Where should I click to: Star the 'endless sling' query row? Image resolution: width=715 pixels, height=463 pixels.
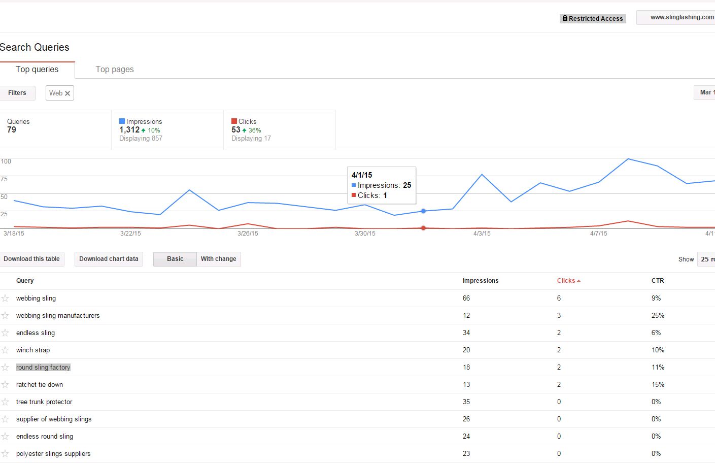point(5,333)
